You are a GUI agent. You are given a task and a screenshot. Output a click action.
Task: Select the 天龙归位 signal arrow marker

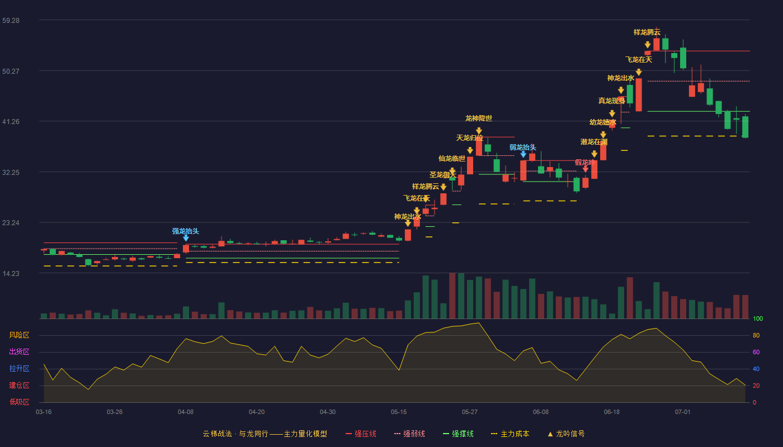(x=470, y=150)
